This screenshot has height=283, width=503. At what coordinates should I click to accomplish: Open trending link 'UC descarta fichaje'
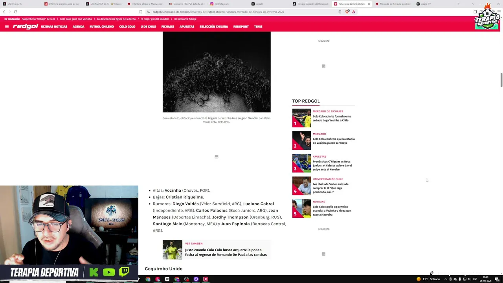tap(185, 19)
